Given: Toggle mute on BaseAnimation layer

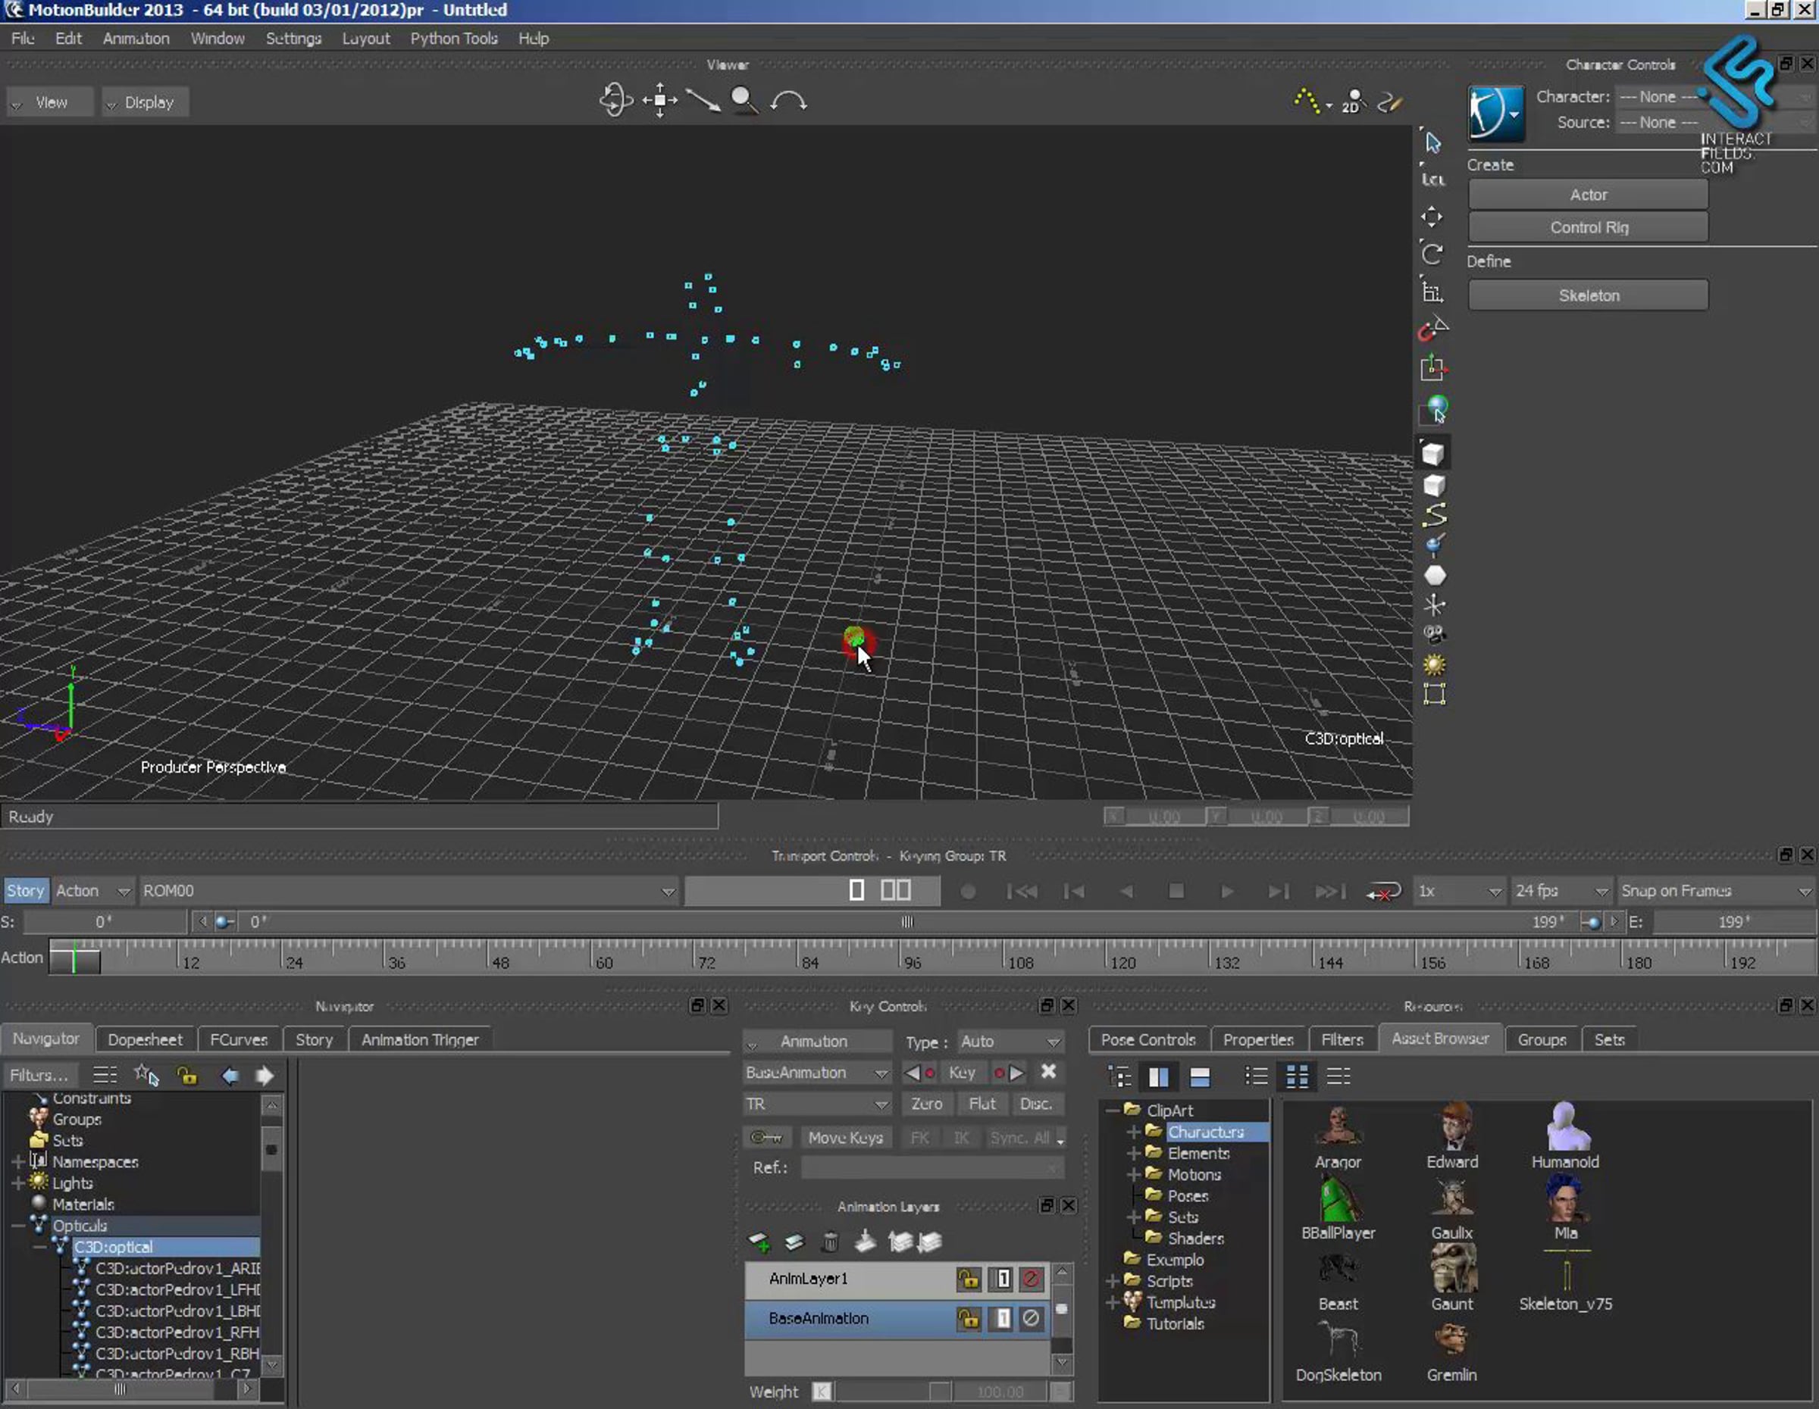Looking at the screenshot, I should point(1031,1319).
